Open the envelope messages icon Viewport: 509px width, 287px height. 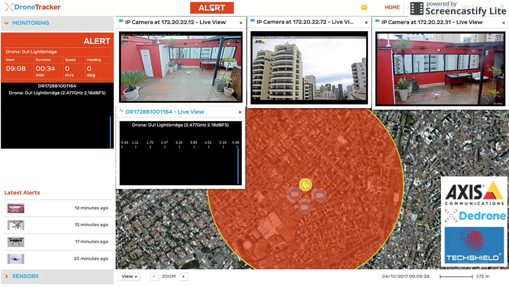coord(364,8)
